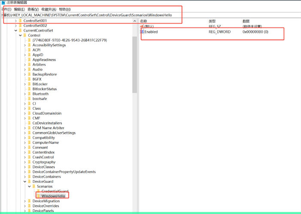Click the ACPI folder icon
This screenshot has width=301, height=214.
[29, 50]
